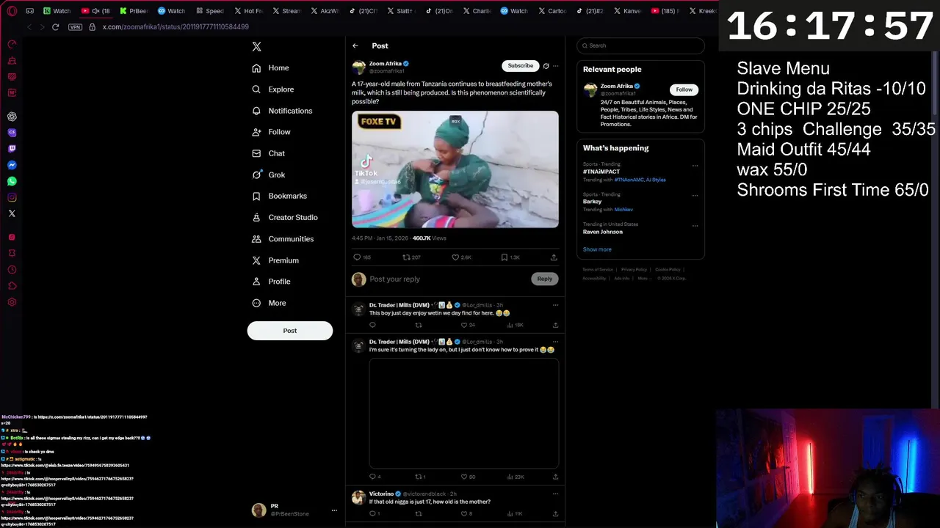Image resolution: width=940 pixels, height=528 pixels.
Task: Click the grey Reply button
Action: pyautogui.click(x=544, y=279)
